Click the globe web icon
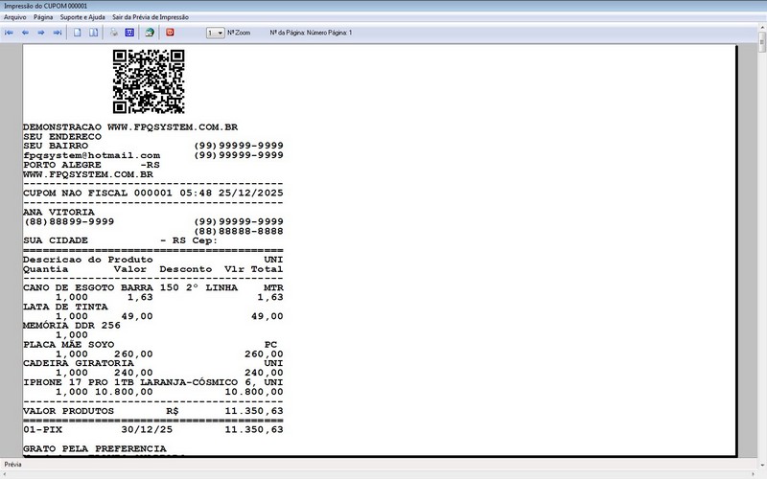The height and width of the screenshot is (479, 767). [150, 33]
